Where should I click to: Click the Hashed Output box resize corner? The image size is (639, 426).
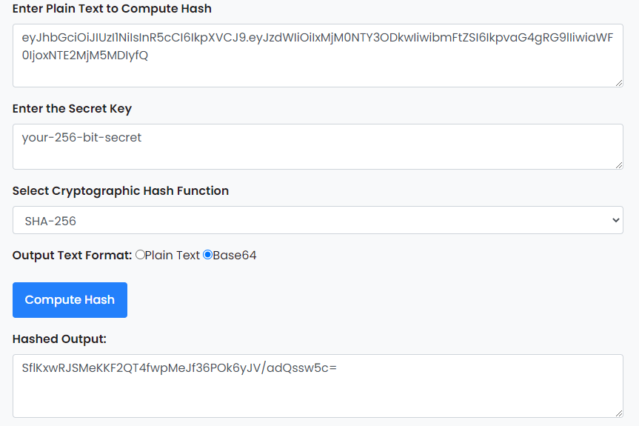[x=618, y=413]
